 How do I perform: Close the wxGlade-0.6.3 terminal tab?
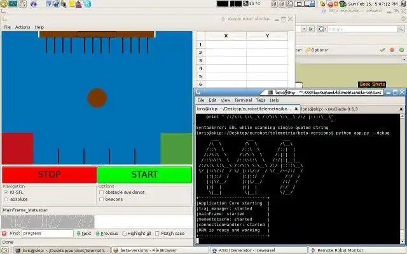[x=401, y=109]
